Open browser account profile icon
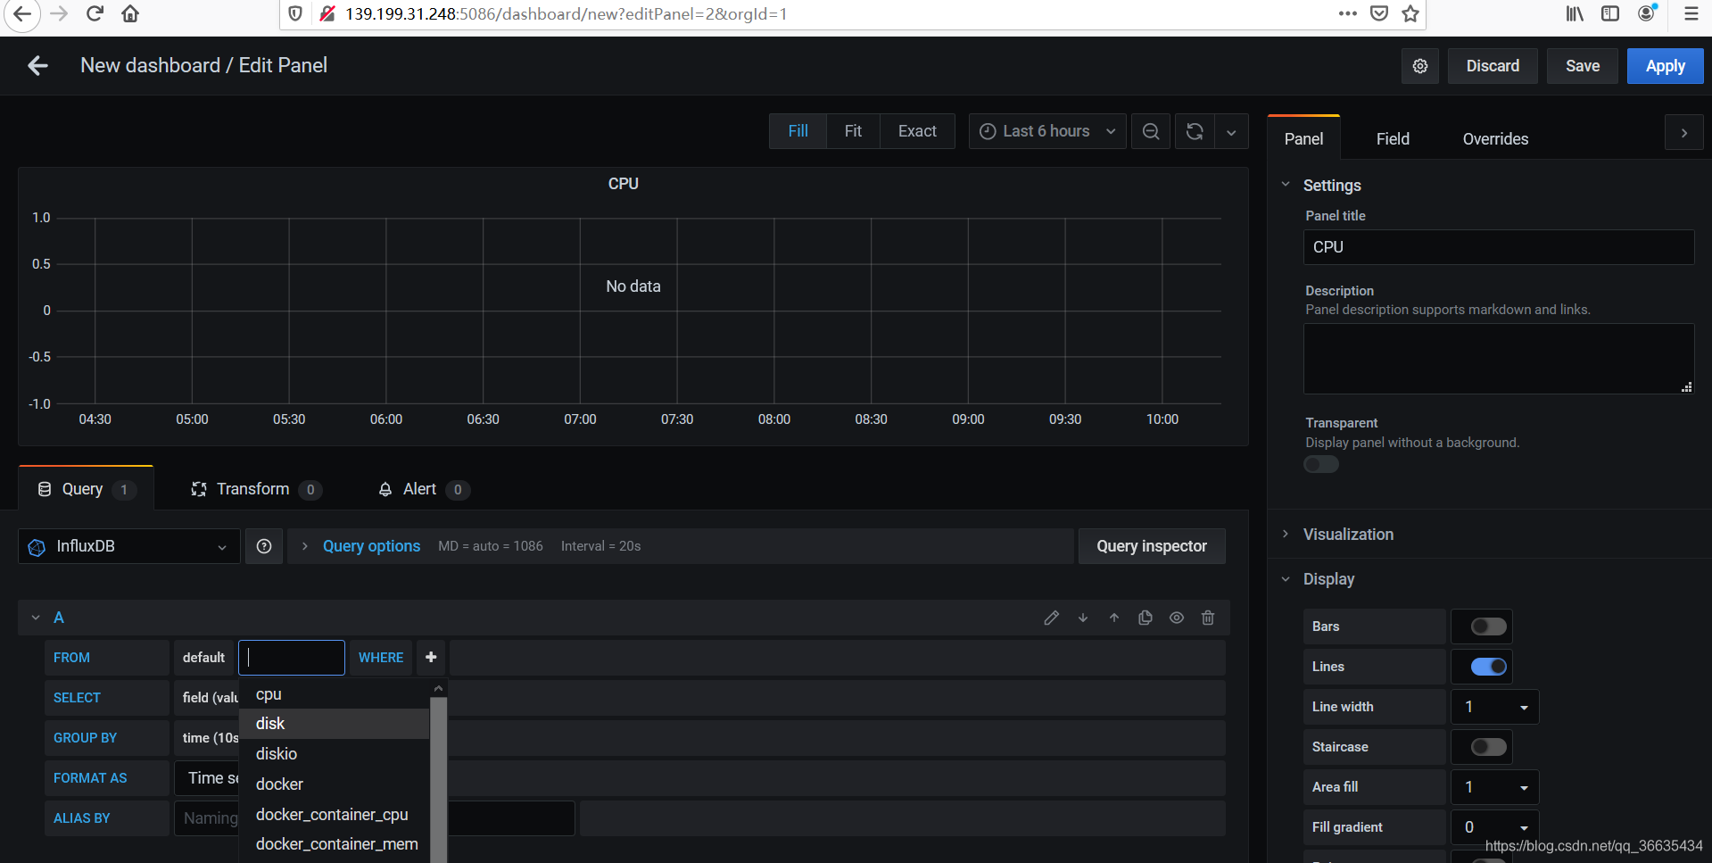Image resolution: width=1712 pixels, height=863 pixels. coord(1647,13)
